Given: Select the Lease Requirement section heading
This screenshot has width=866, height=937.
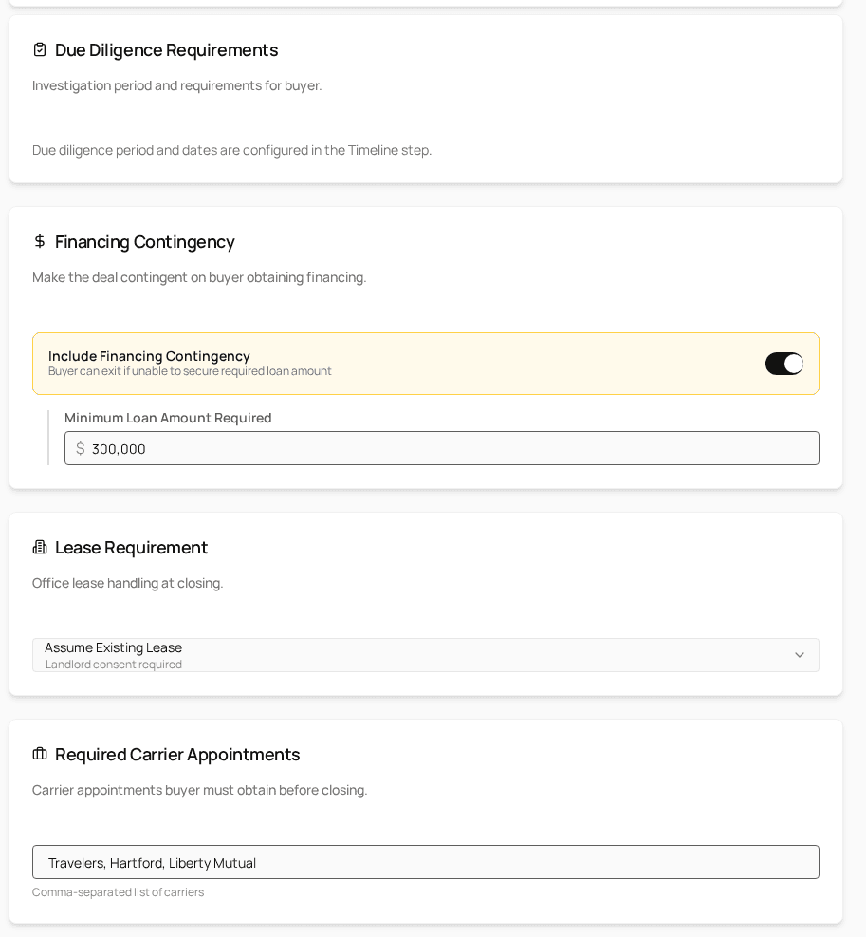Looking at the screenshot, I should coord(132,548).
